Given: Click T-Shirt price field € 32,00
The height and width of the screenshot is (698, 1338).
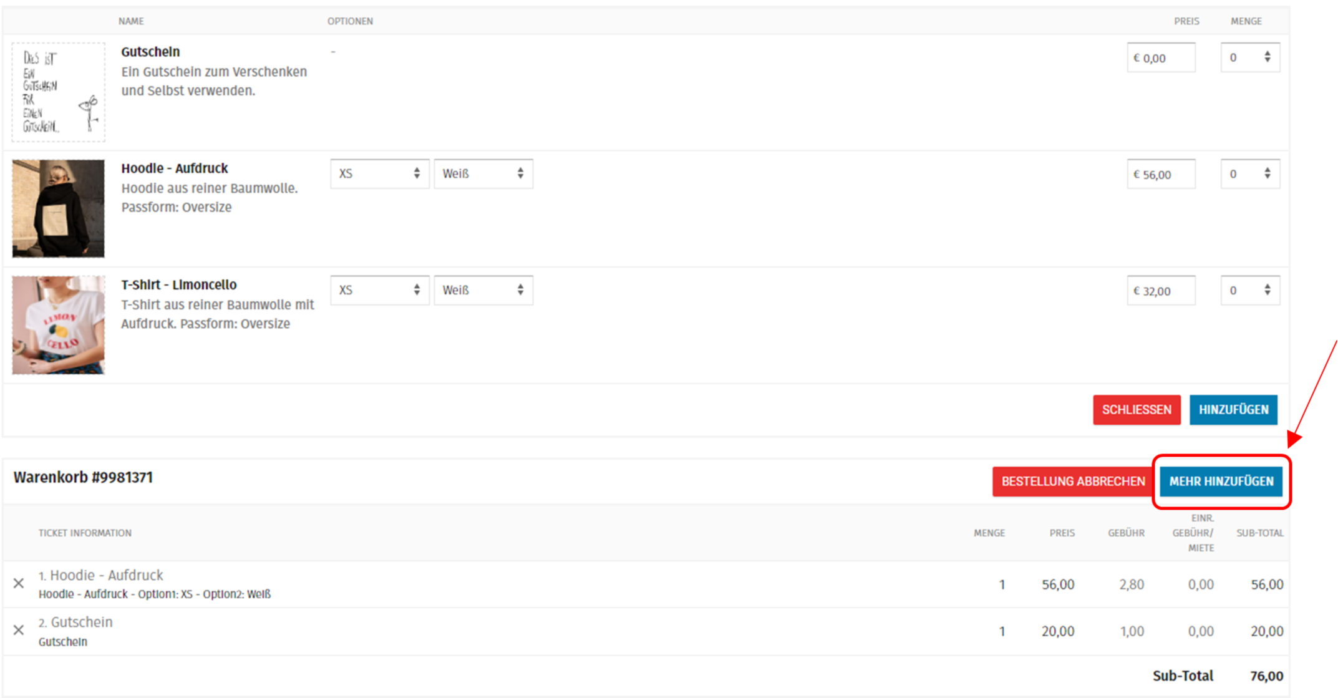Looking at the screenshot, I should tap(1161, 291).
